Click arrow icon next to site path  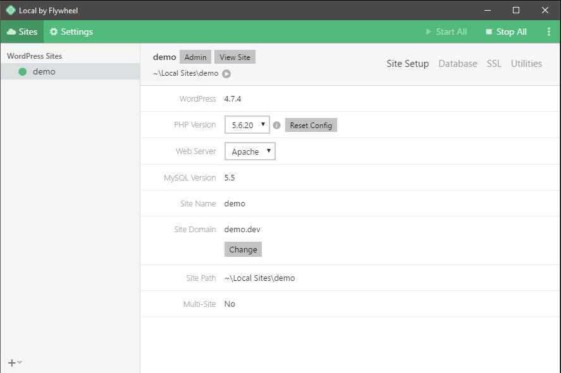pos(226,74)
